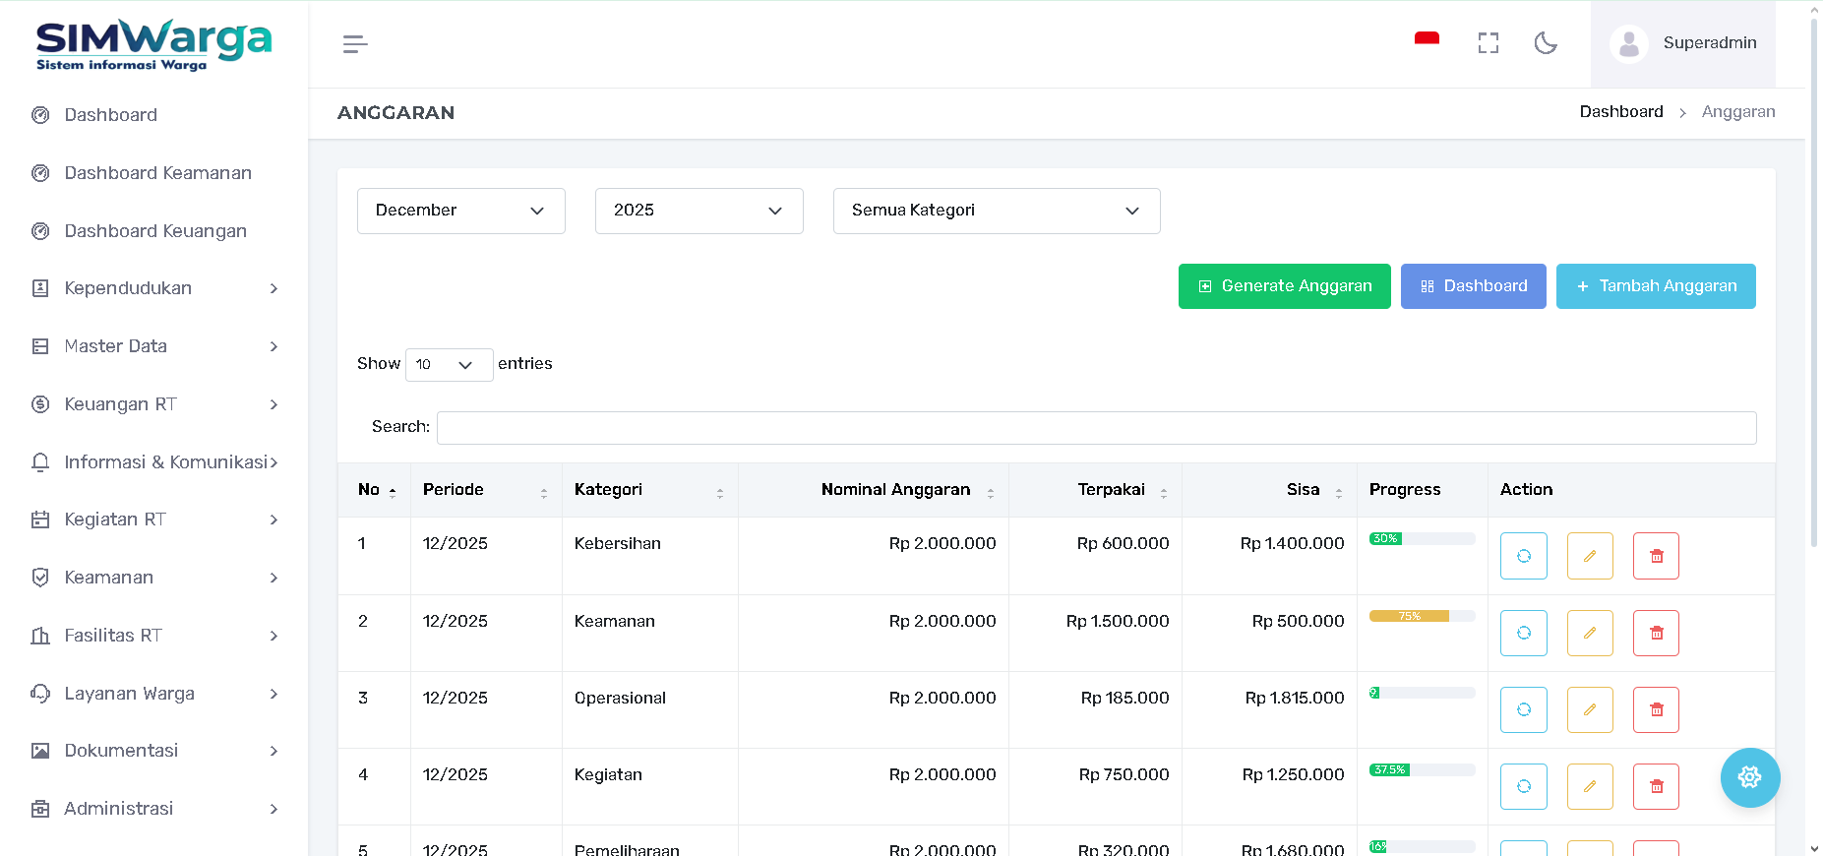Click the edit pencil icon for the Keamanan row
The height and width of the screenshot is (856, 1823).
click(1589, 633)
